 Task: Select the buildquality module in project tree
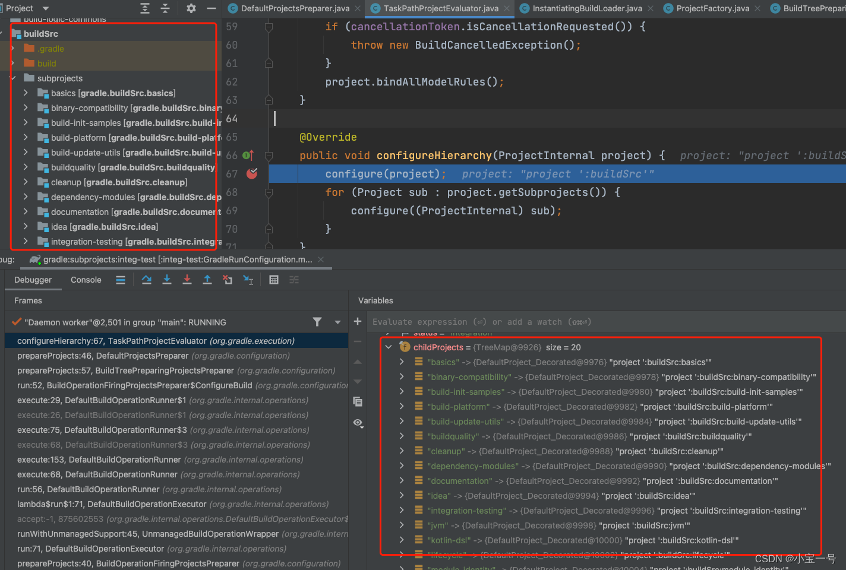point(133,167)
